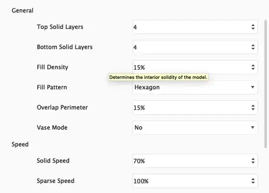Click into the Top Solid Layers field

click(195, 27)
